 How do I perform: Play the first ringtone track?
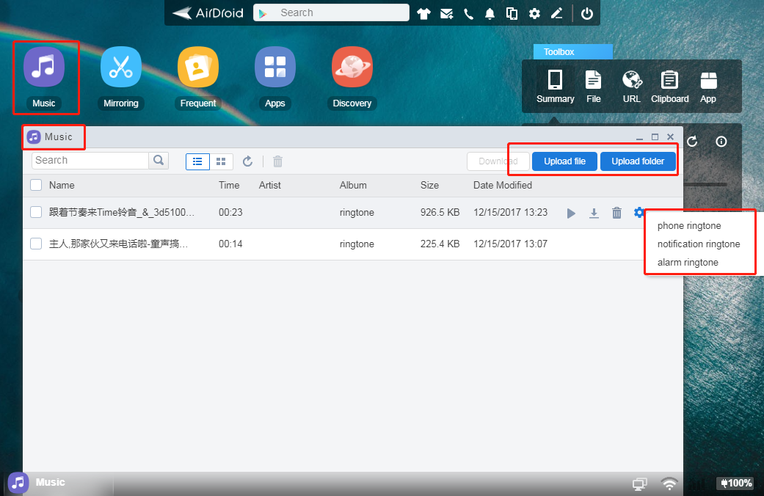coord(571,213)
